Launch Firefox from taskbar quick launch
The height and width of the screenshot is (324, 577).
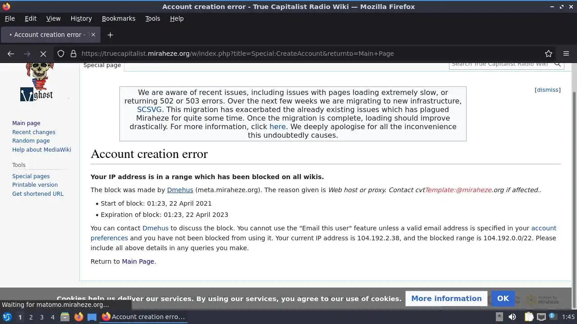point(78,317)
